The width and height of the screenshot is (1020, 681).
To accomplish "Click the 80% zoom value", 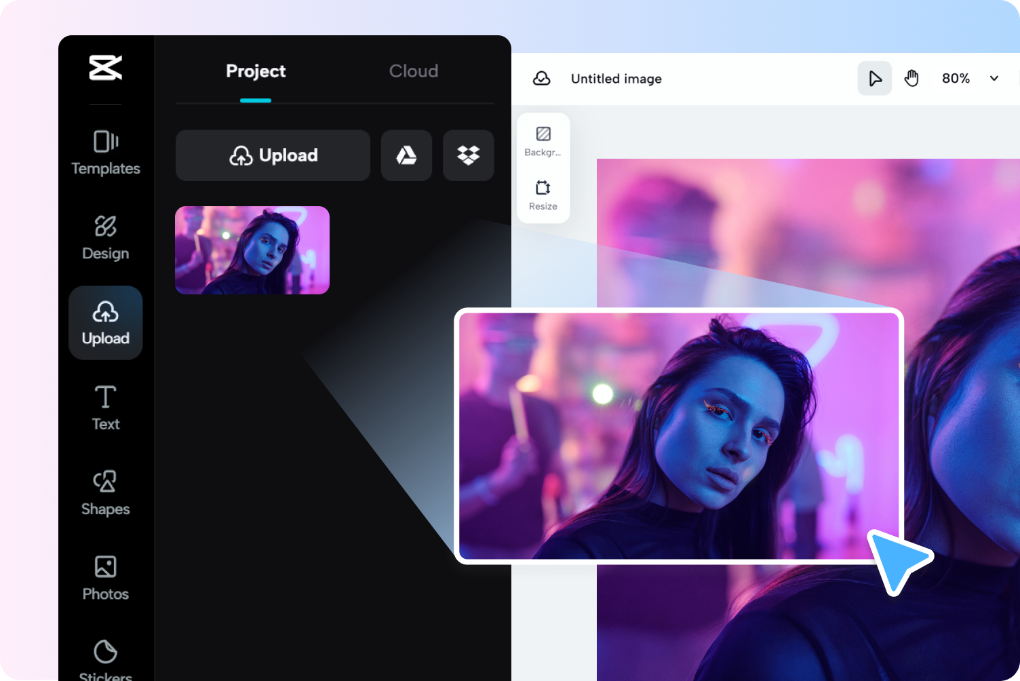I will 956,79.
